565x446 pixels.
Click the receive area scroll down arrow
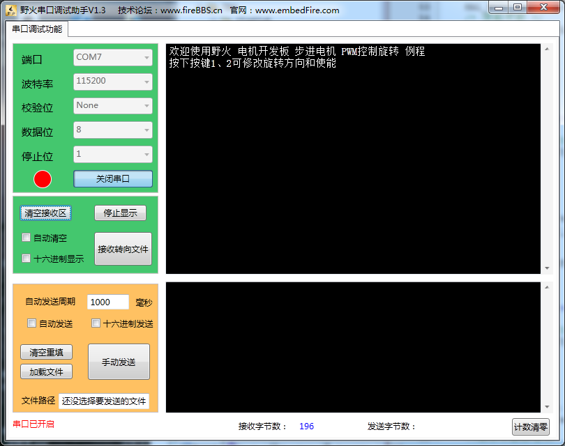[547, 268]
